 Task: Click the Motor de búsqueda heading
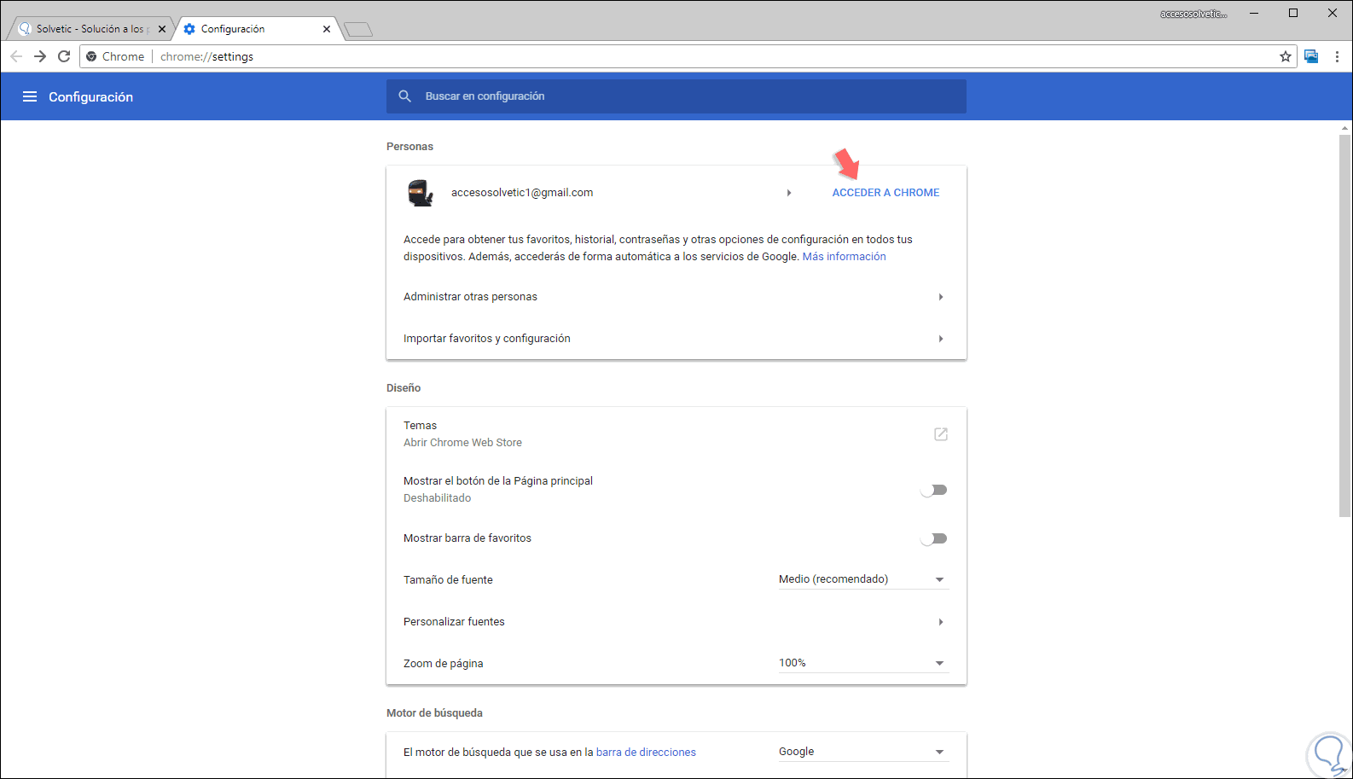coord(434,713)
